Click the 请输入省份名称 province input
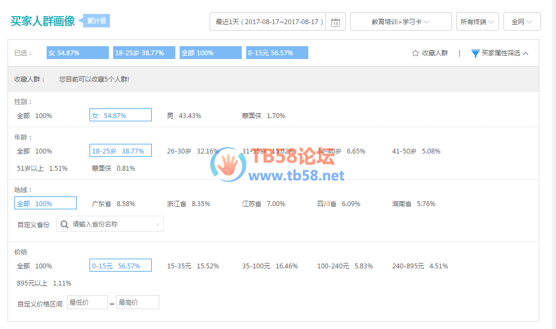The width and height of the screenshot is (556, 329). point(113,224)
